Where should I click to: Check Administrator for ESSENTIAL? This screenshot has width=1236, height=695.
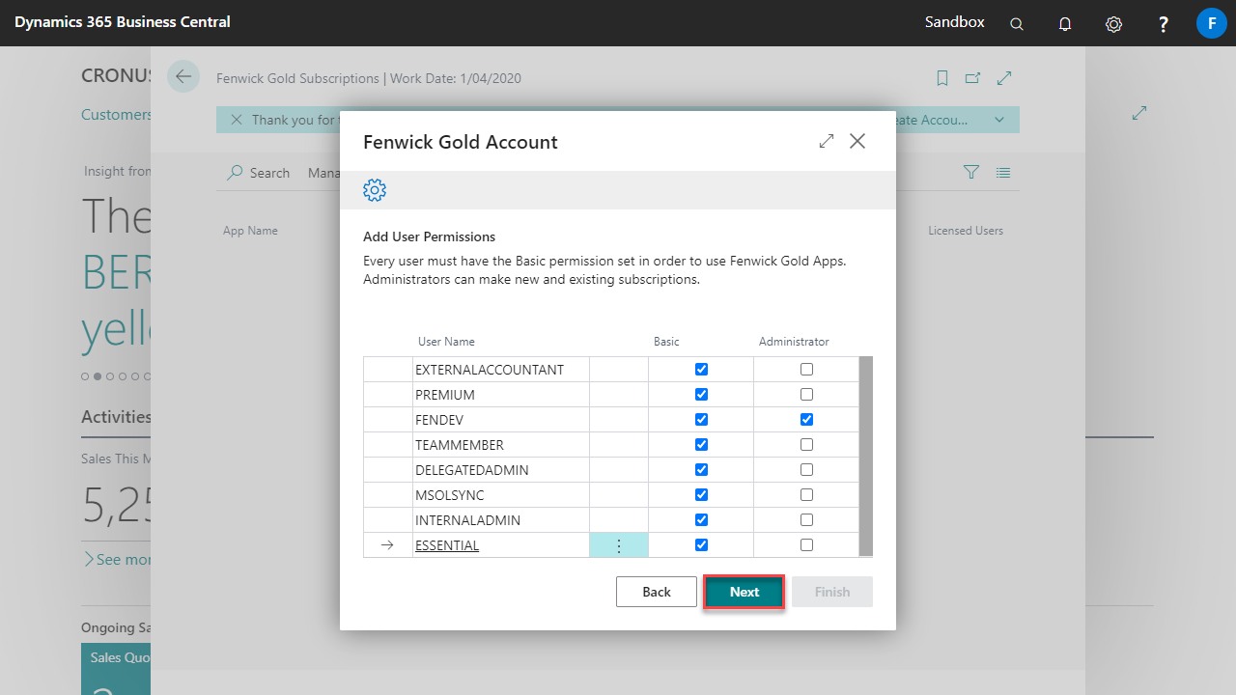806,544
